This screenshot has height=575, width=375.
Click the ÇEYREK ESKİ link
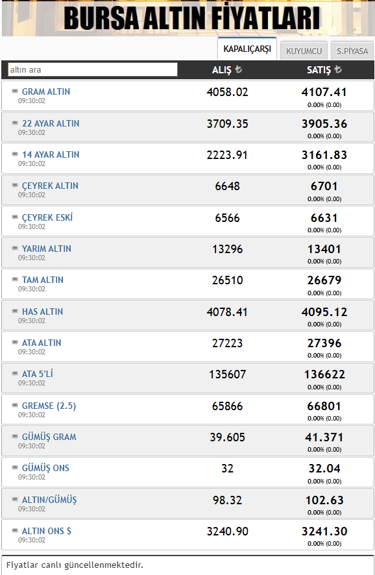pos(47,217)
